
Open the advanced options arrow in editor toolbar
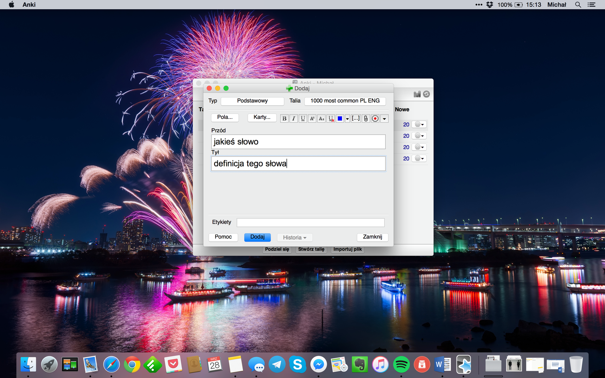(x=384, y=119)
